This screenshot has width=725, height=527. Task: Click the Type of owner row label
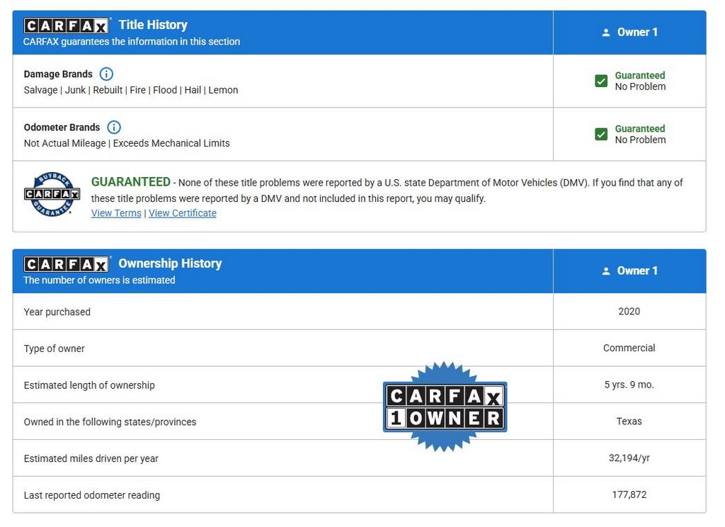pos(55,348)
